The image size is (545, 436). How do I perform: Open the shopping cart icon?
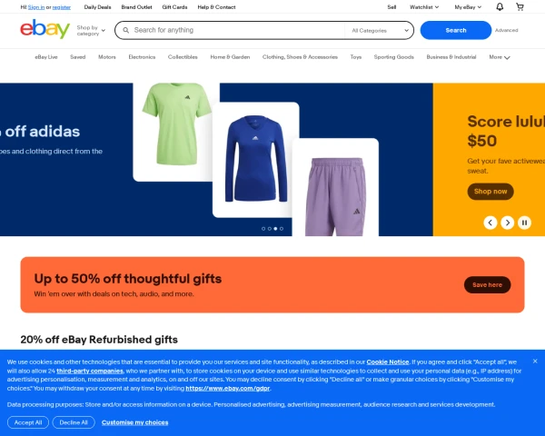[x=520, y=7]
